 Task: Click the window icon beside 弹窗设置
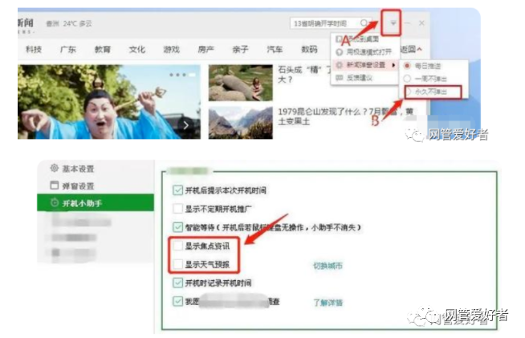pos(55,185)
